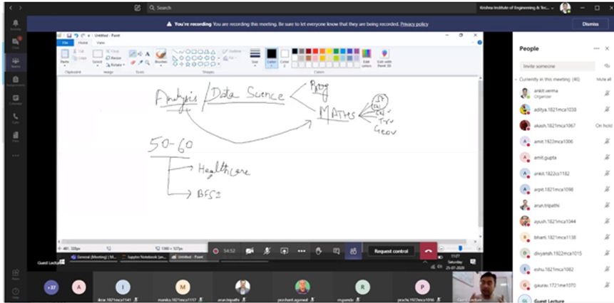Open Chat from the Teams sidebar
Viewport: 614px width, 303px height.
15,43
